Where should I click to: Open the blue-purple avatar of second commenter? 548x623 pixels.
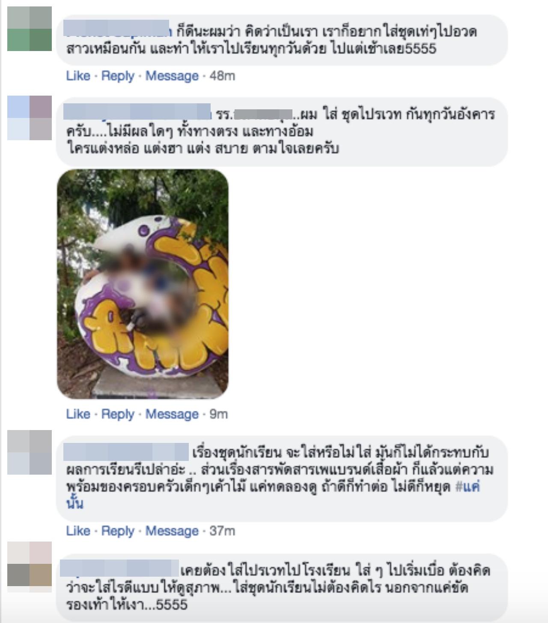[x=30, y=118]
